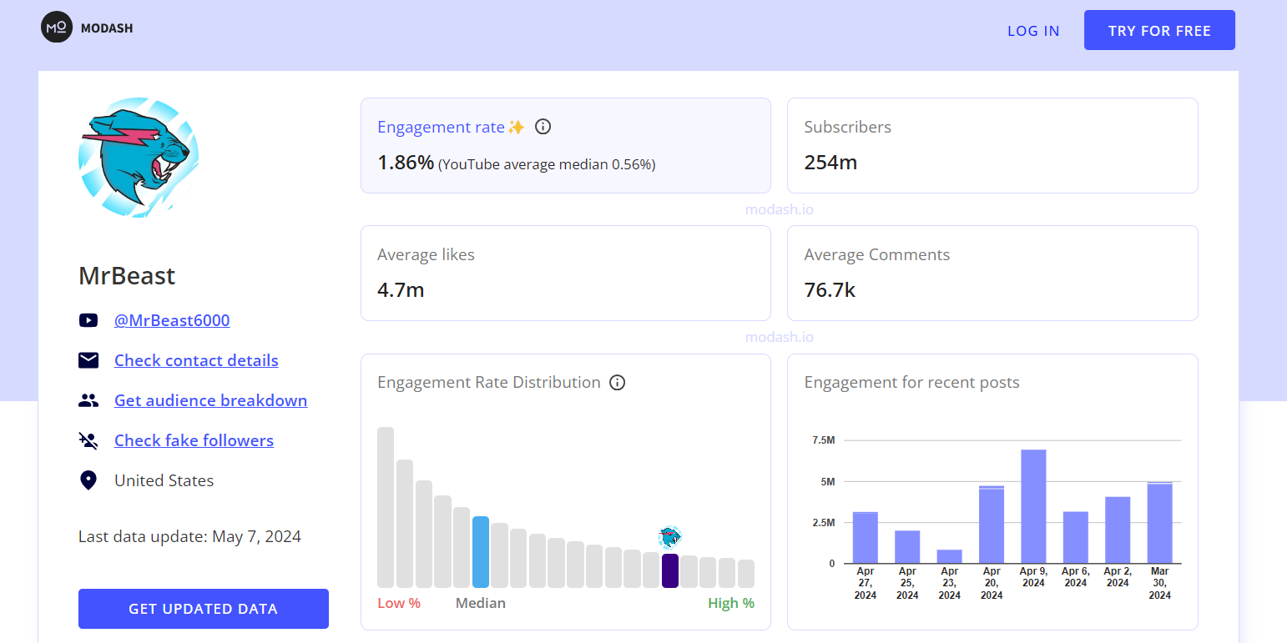
Task: Click the Modash logo icon
Action: pyautogui.click(x=56, y=27)
